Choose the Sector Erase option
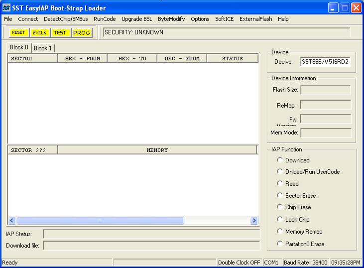 click(x=296, y=196)
